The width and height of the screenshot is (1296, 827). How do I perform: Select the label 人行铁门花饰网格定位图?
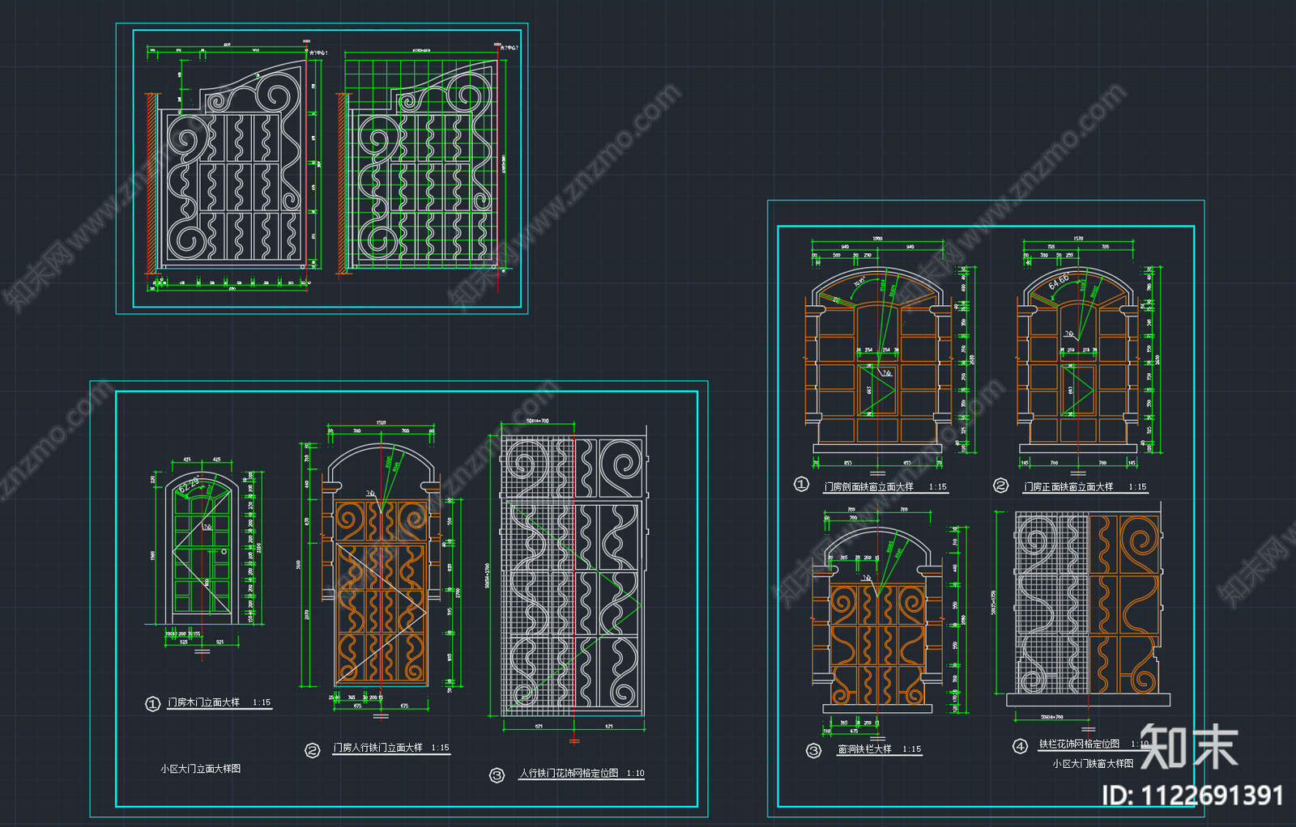569,773
